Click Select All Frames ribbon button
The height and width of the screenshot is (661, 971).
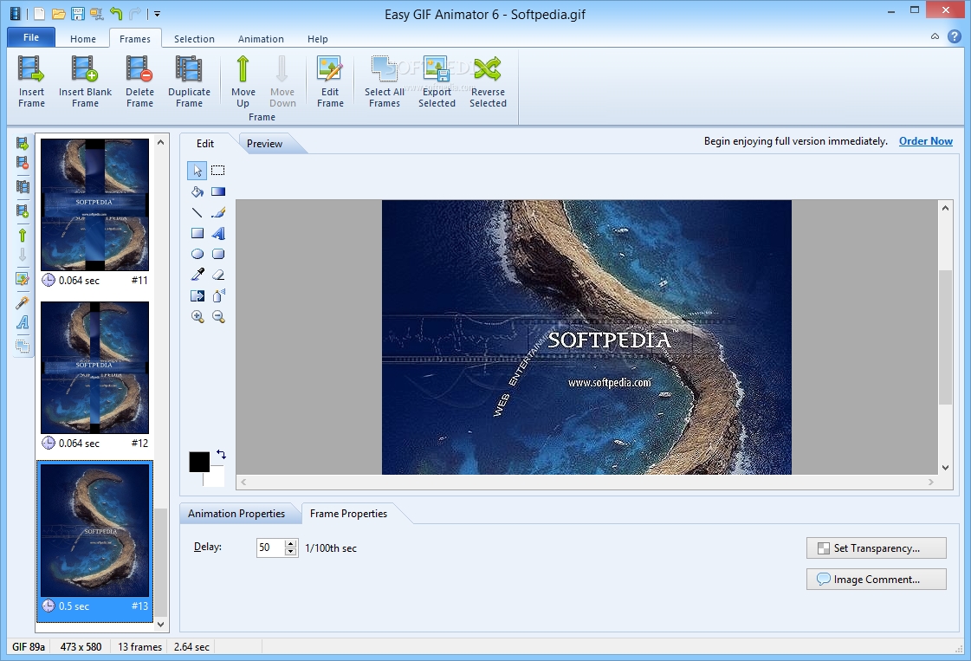384,81
